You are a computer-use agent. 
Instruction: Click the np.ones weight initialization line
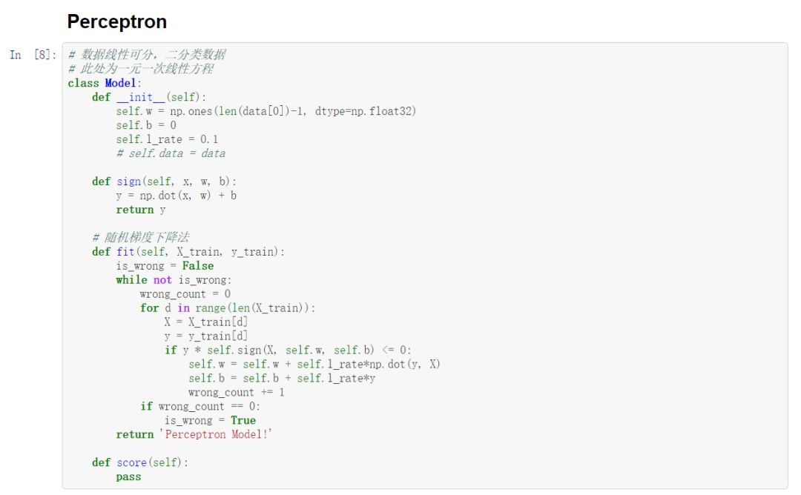tap(266, 110)
